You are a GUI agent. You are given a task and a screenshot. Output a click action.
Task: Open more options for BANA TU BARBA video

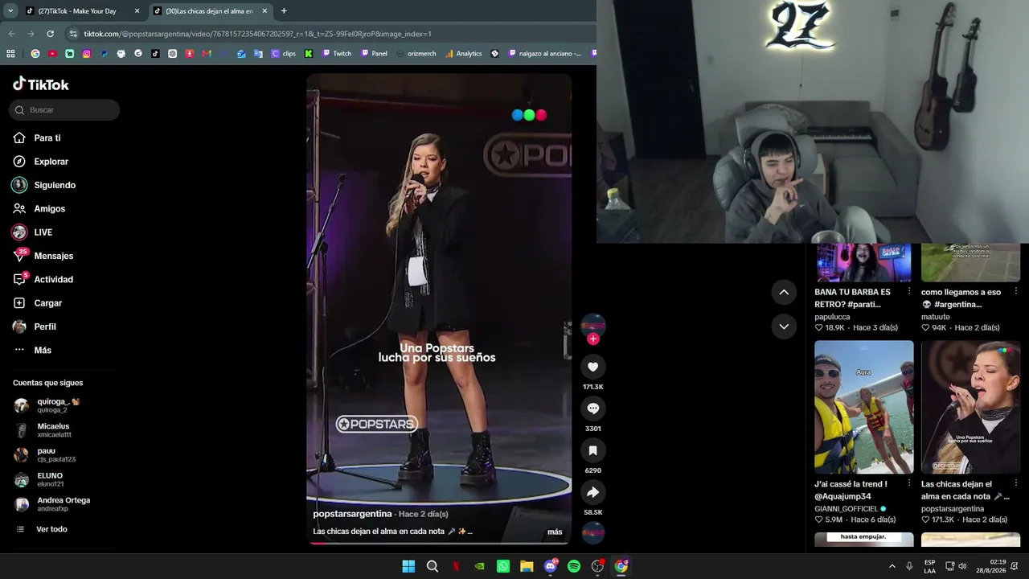pos(909,291)
